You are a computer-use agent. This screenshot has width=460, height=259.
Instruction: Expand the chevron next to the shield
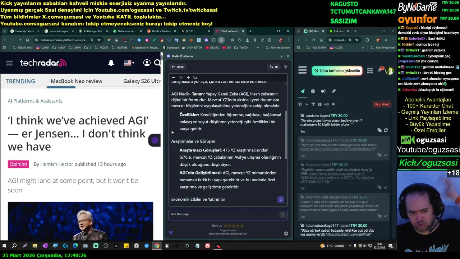click(x=307, y=104)
